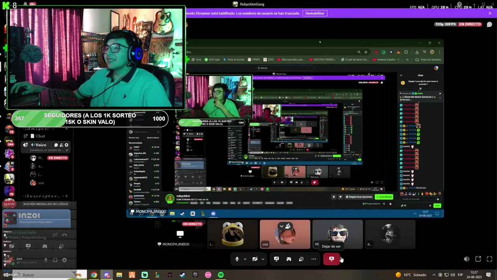
Task: Turn on camera in call controls
Action: click(x=255, y=259)
